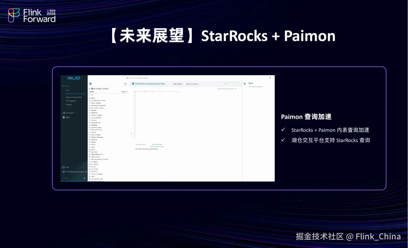Viewport: 408px width, 248px height.
Task: Select highlighted StarRocks-nonprod-serverless sidebar entry
Action: pos(76,94)
